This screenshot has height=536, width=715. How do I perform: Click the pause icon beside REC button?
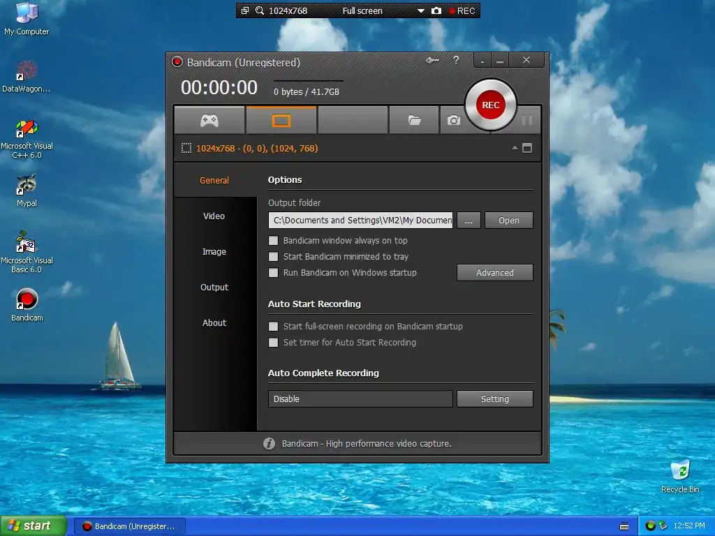[x=527, y=120]
